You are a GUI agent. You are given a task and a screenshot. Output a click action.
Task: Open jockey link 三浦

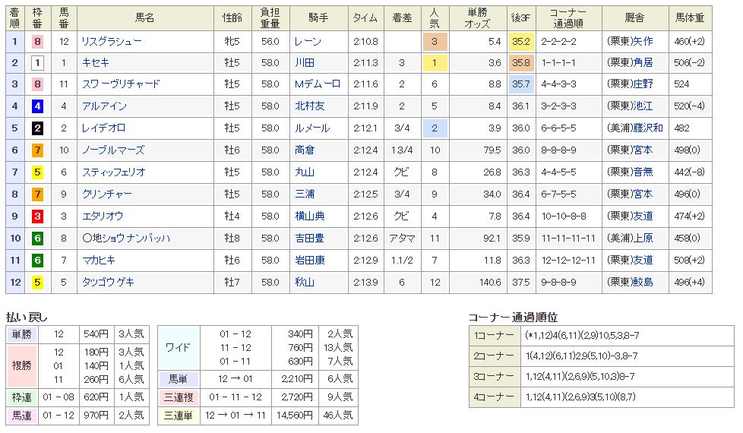(x=305, y=194)
